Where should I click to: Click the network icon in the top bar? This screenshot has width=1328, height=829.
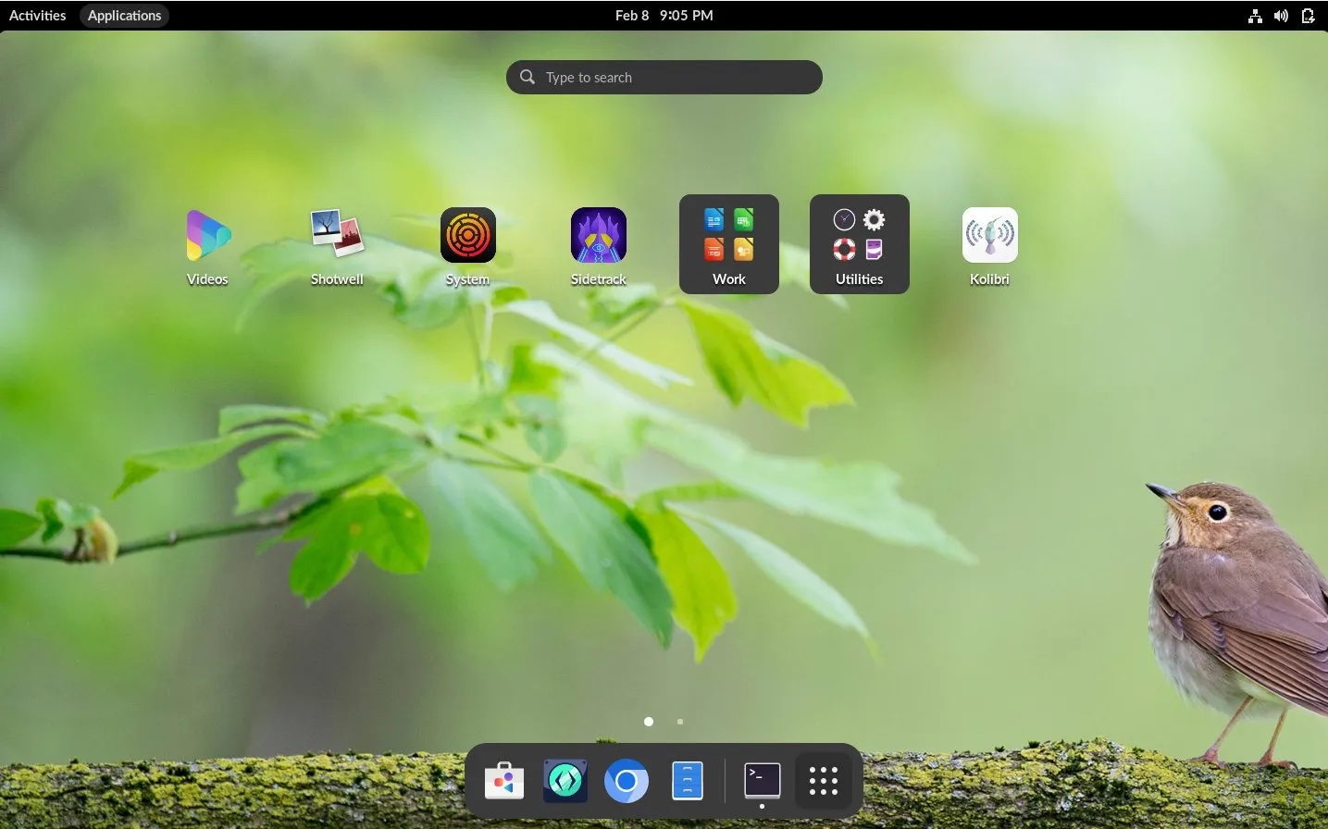[1255, 15]
